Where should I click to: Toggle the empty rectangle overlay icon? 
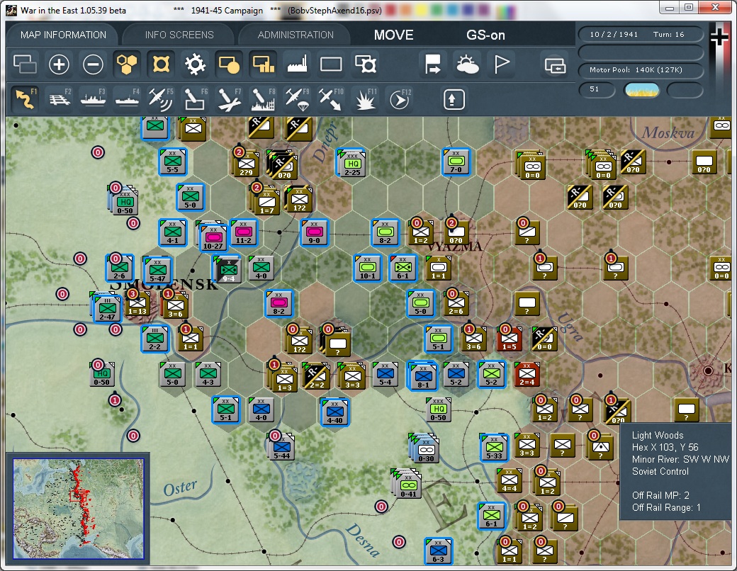click(x=331, y=64)
